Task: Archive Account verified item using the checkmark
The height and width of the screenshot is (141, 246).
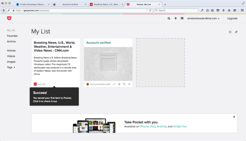Action: pos(114,84)
